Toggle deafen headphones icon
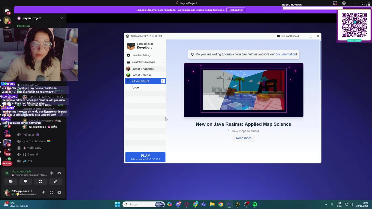This screenshot has width=372, height=209. point(51,192)
